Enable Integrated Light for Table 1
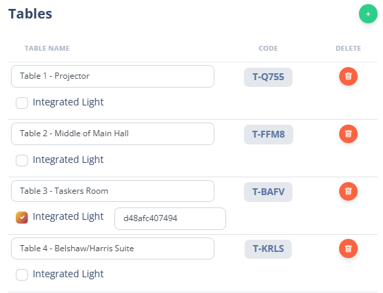383x293 pixels. coord(22,103)
